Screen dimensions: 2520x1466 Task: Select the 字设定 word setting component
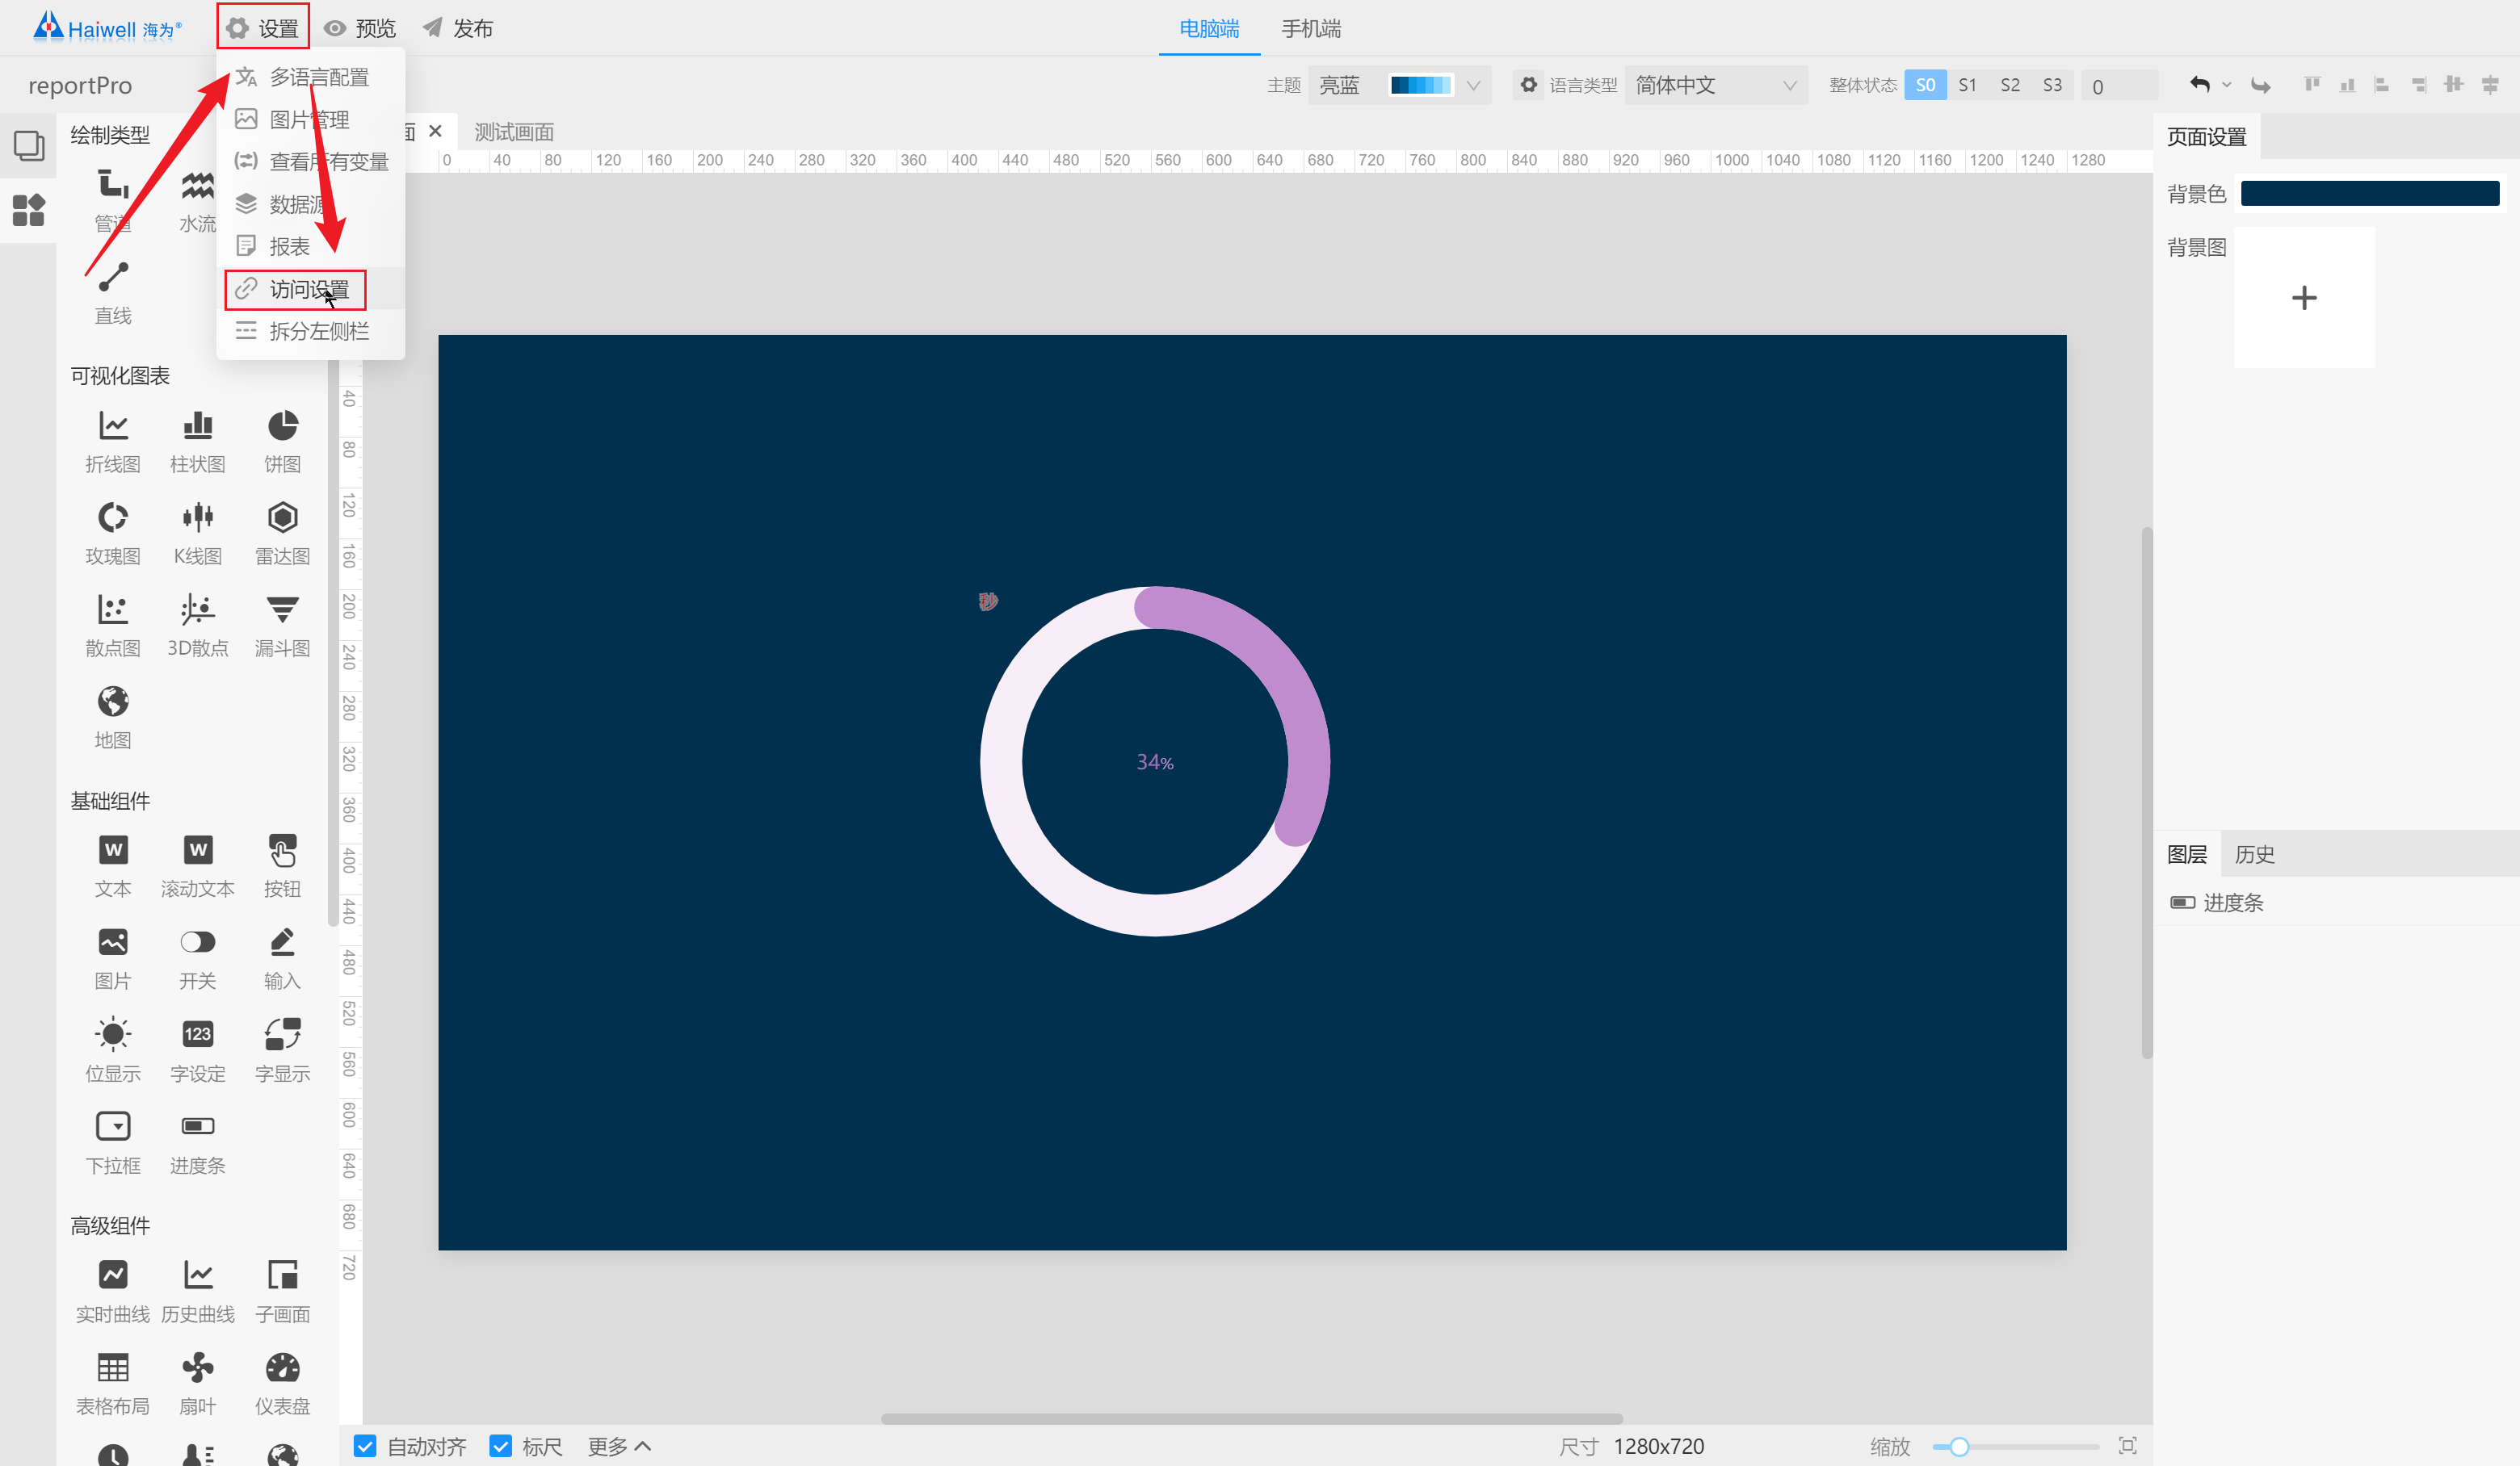point(198,1050)
